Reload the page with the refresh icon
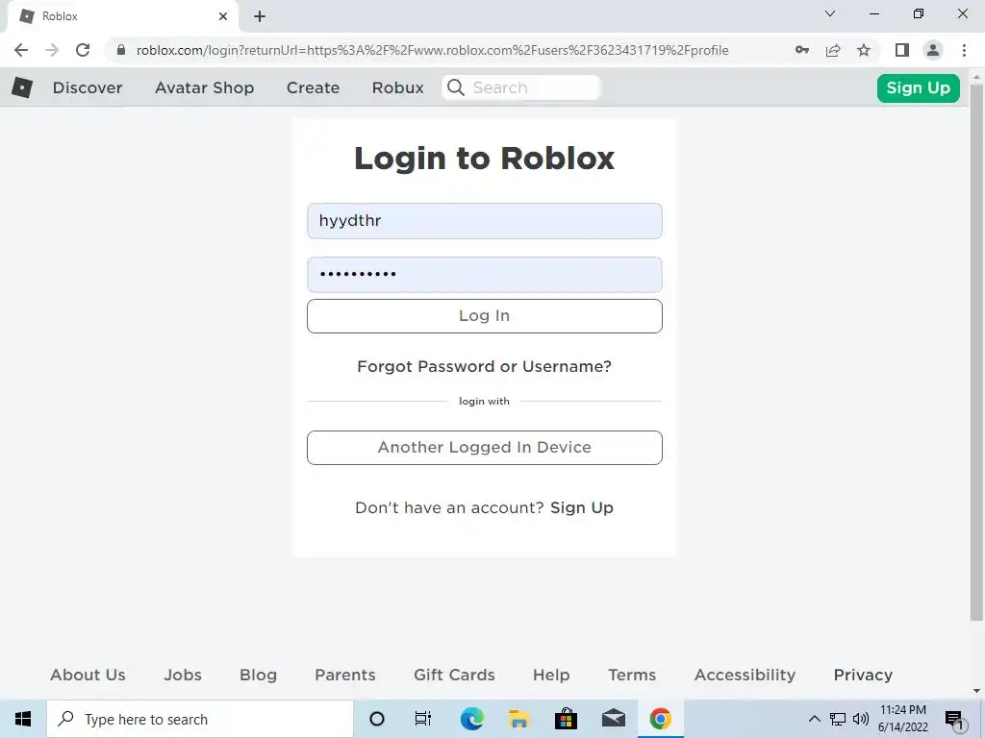Viewport: 985px width, 738px height. (x=83, y=50)
